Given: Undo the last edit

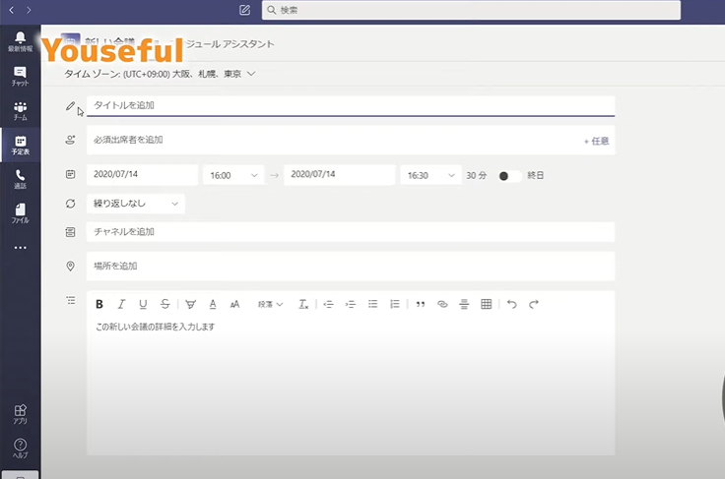Looking at the screenshot, I should click(x=512, y=304).
